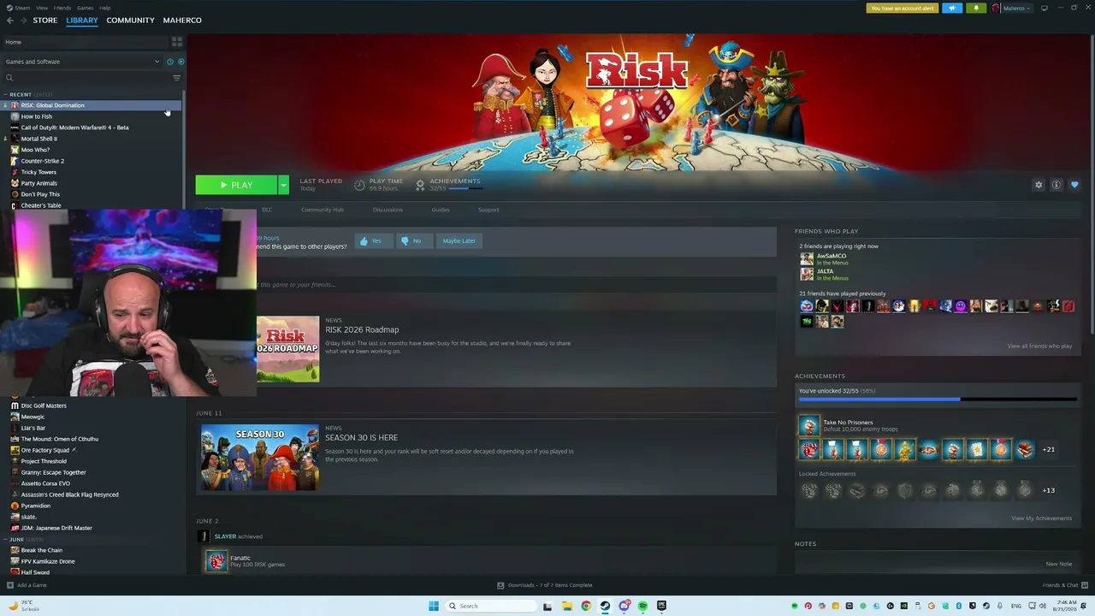
Task: Open advanced library filter options
Action: pyautogui.click(x=177, y=78)
